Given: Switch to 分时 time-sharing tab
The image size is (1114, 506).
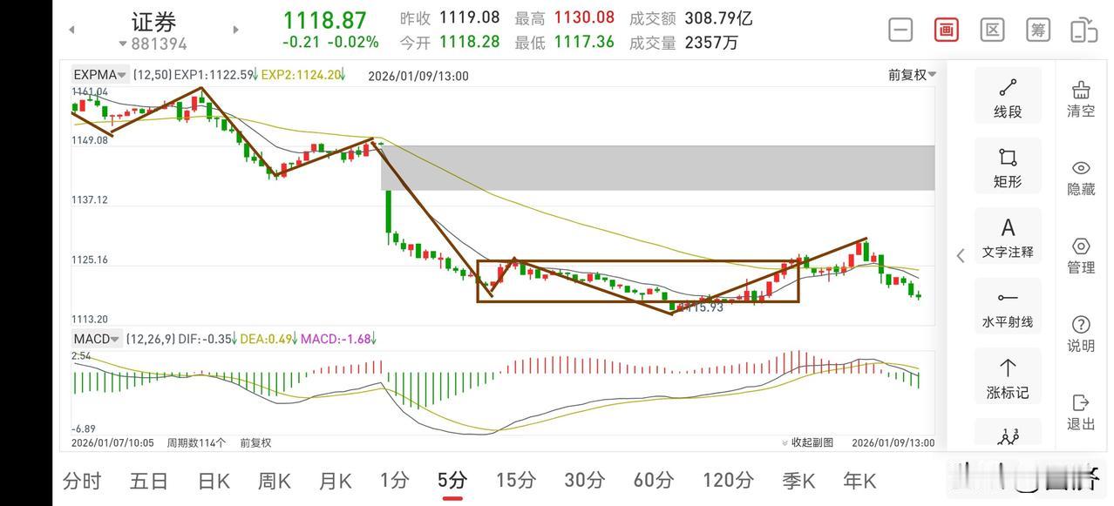Looking at the screenshot, I should pyautogui.click(x=82, y=480).
